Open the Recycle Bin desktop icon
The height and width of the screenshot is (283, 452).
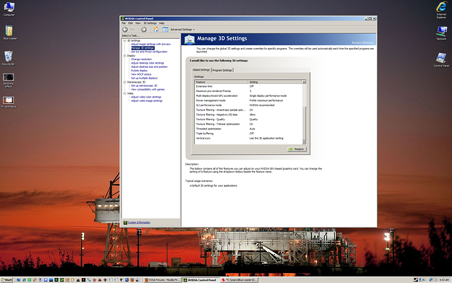click(8, 57)
